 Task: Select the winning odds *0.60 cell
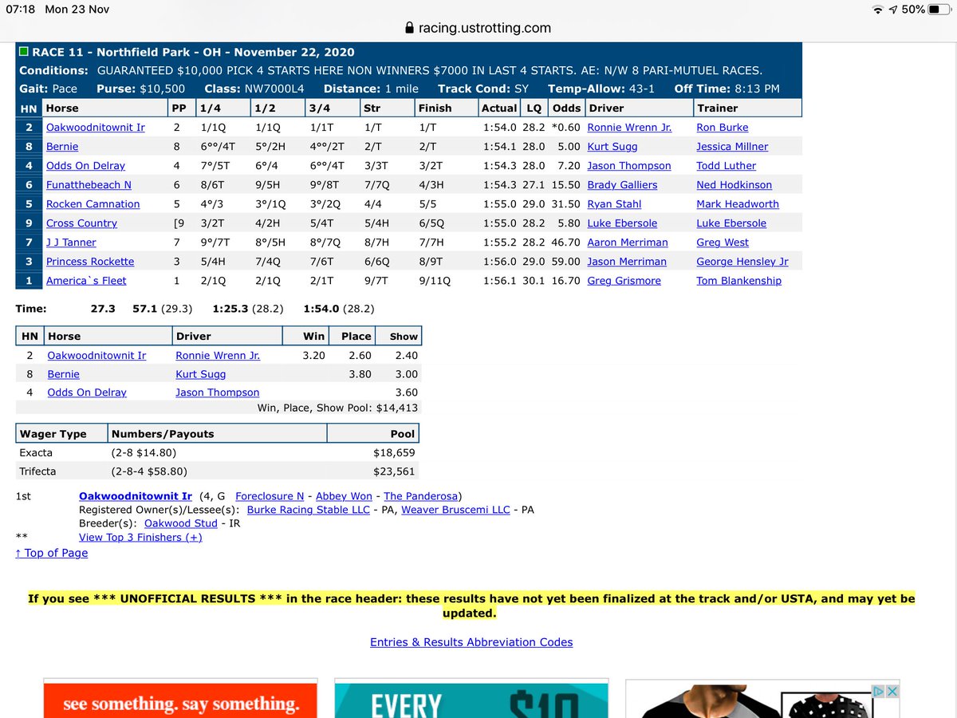coord(565,128)
